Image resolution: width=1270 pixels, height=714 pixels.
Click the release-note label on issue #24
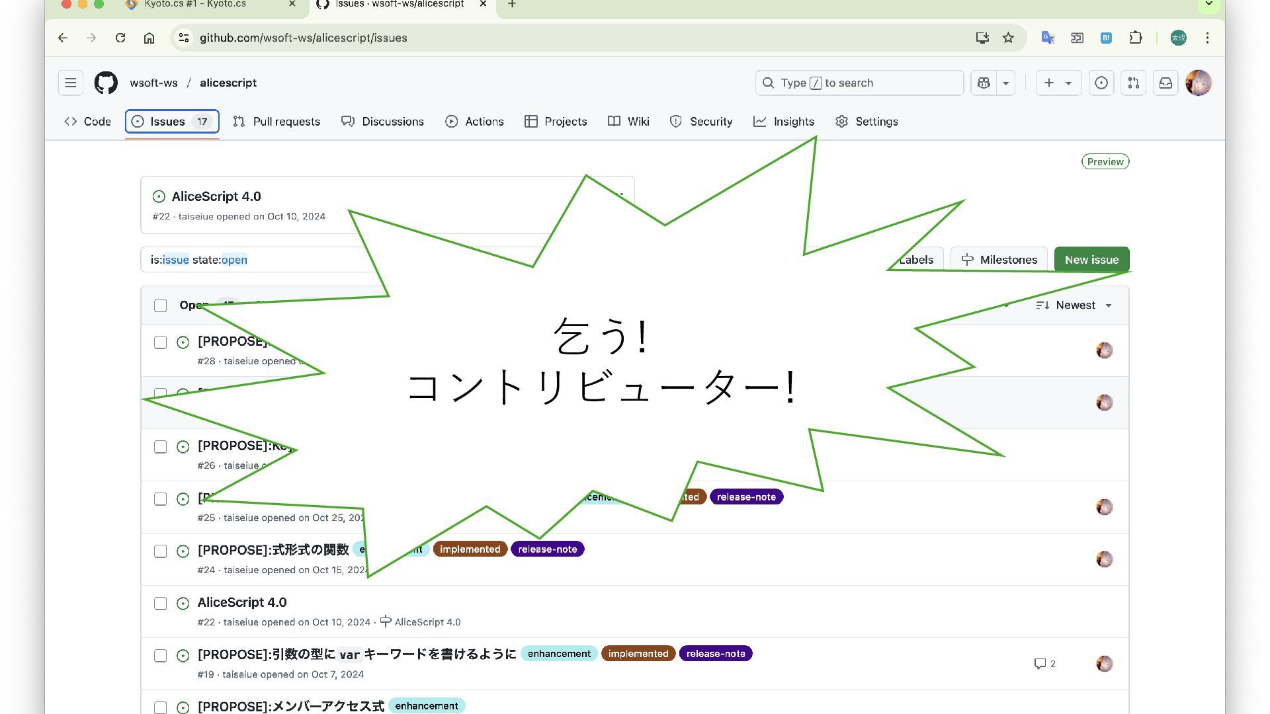pyautogui.click(x=547, y=549)
